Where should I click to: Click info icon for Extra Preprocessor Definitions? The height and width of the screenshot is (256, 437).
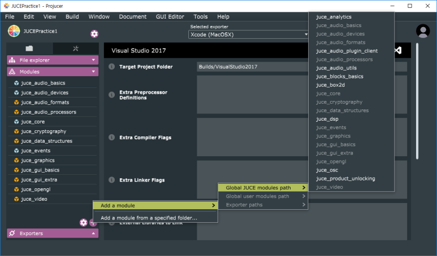pos(111,95)
